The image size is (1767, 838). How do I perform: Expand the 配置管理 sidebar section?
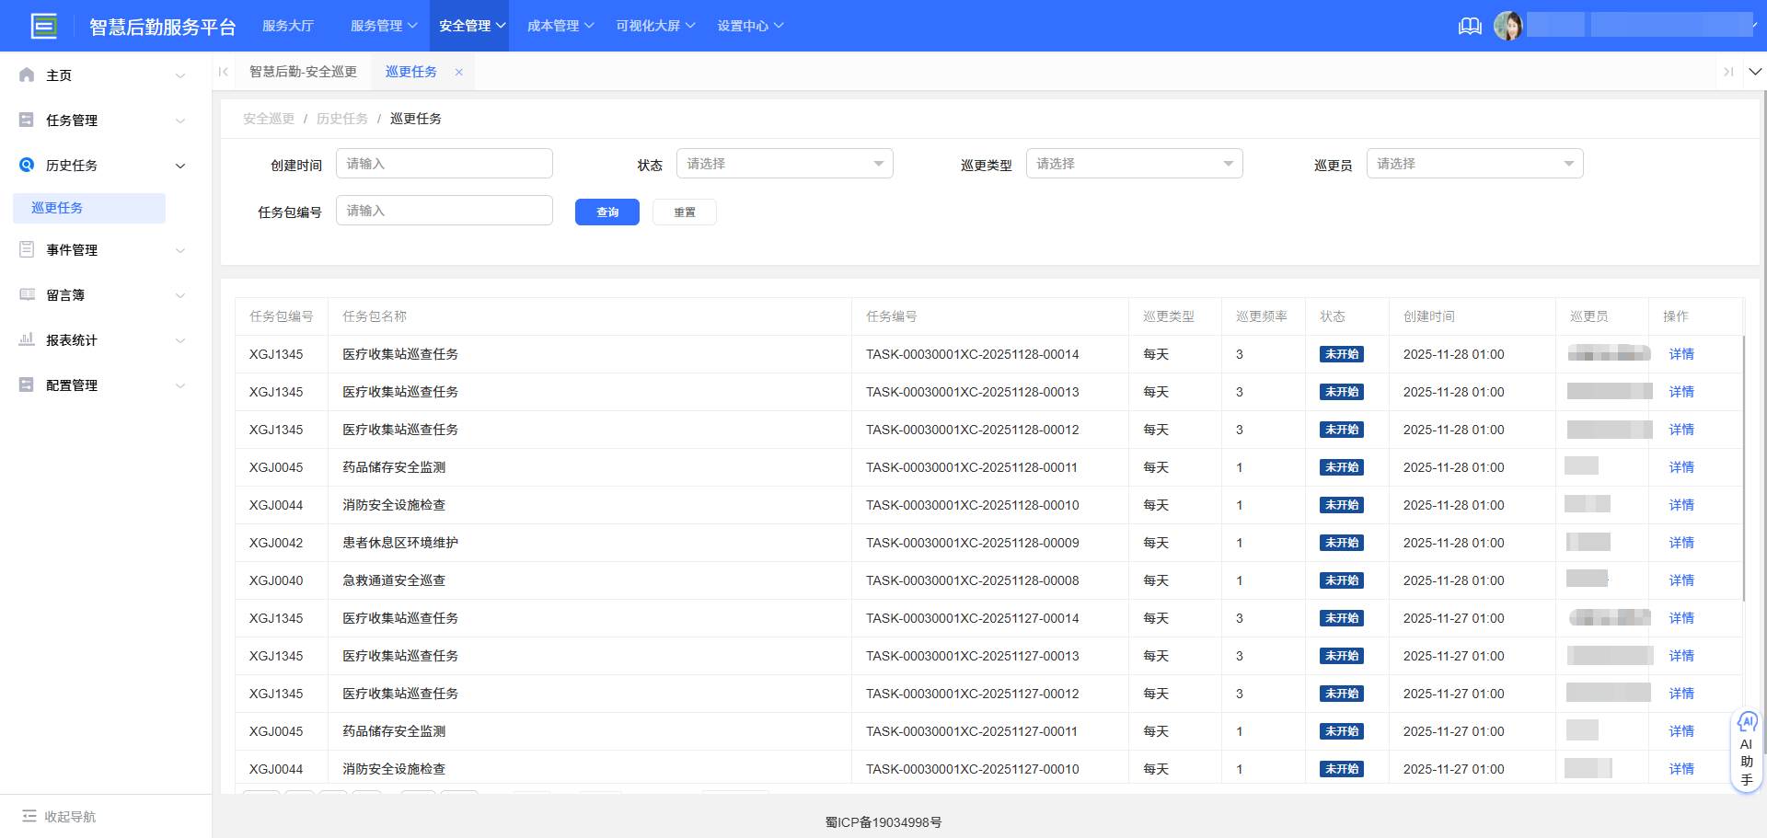point(180,385)
